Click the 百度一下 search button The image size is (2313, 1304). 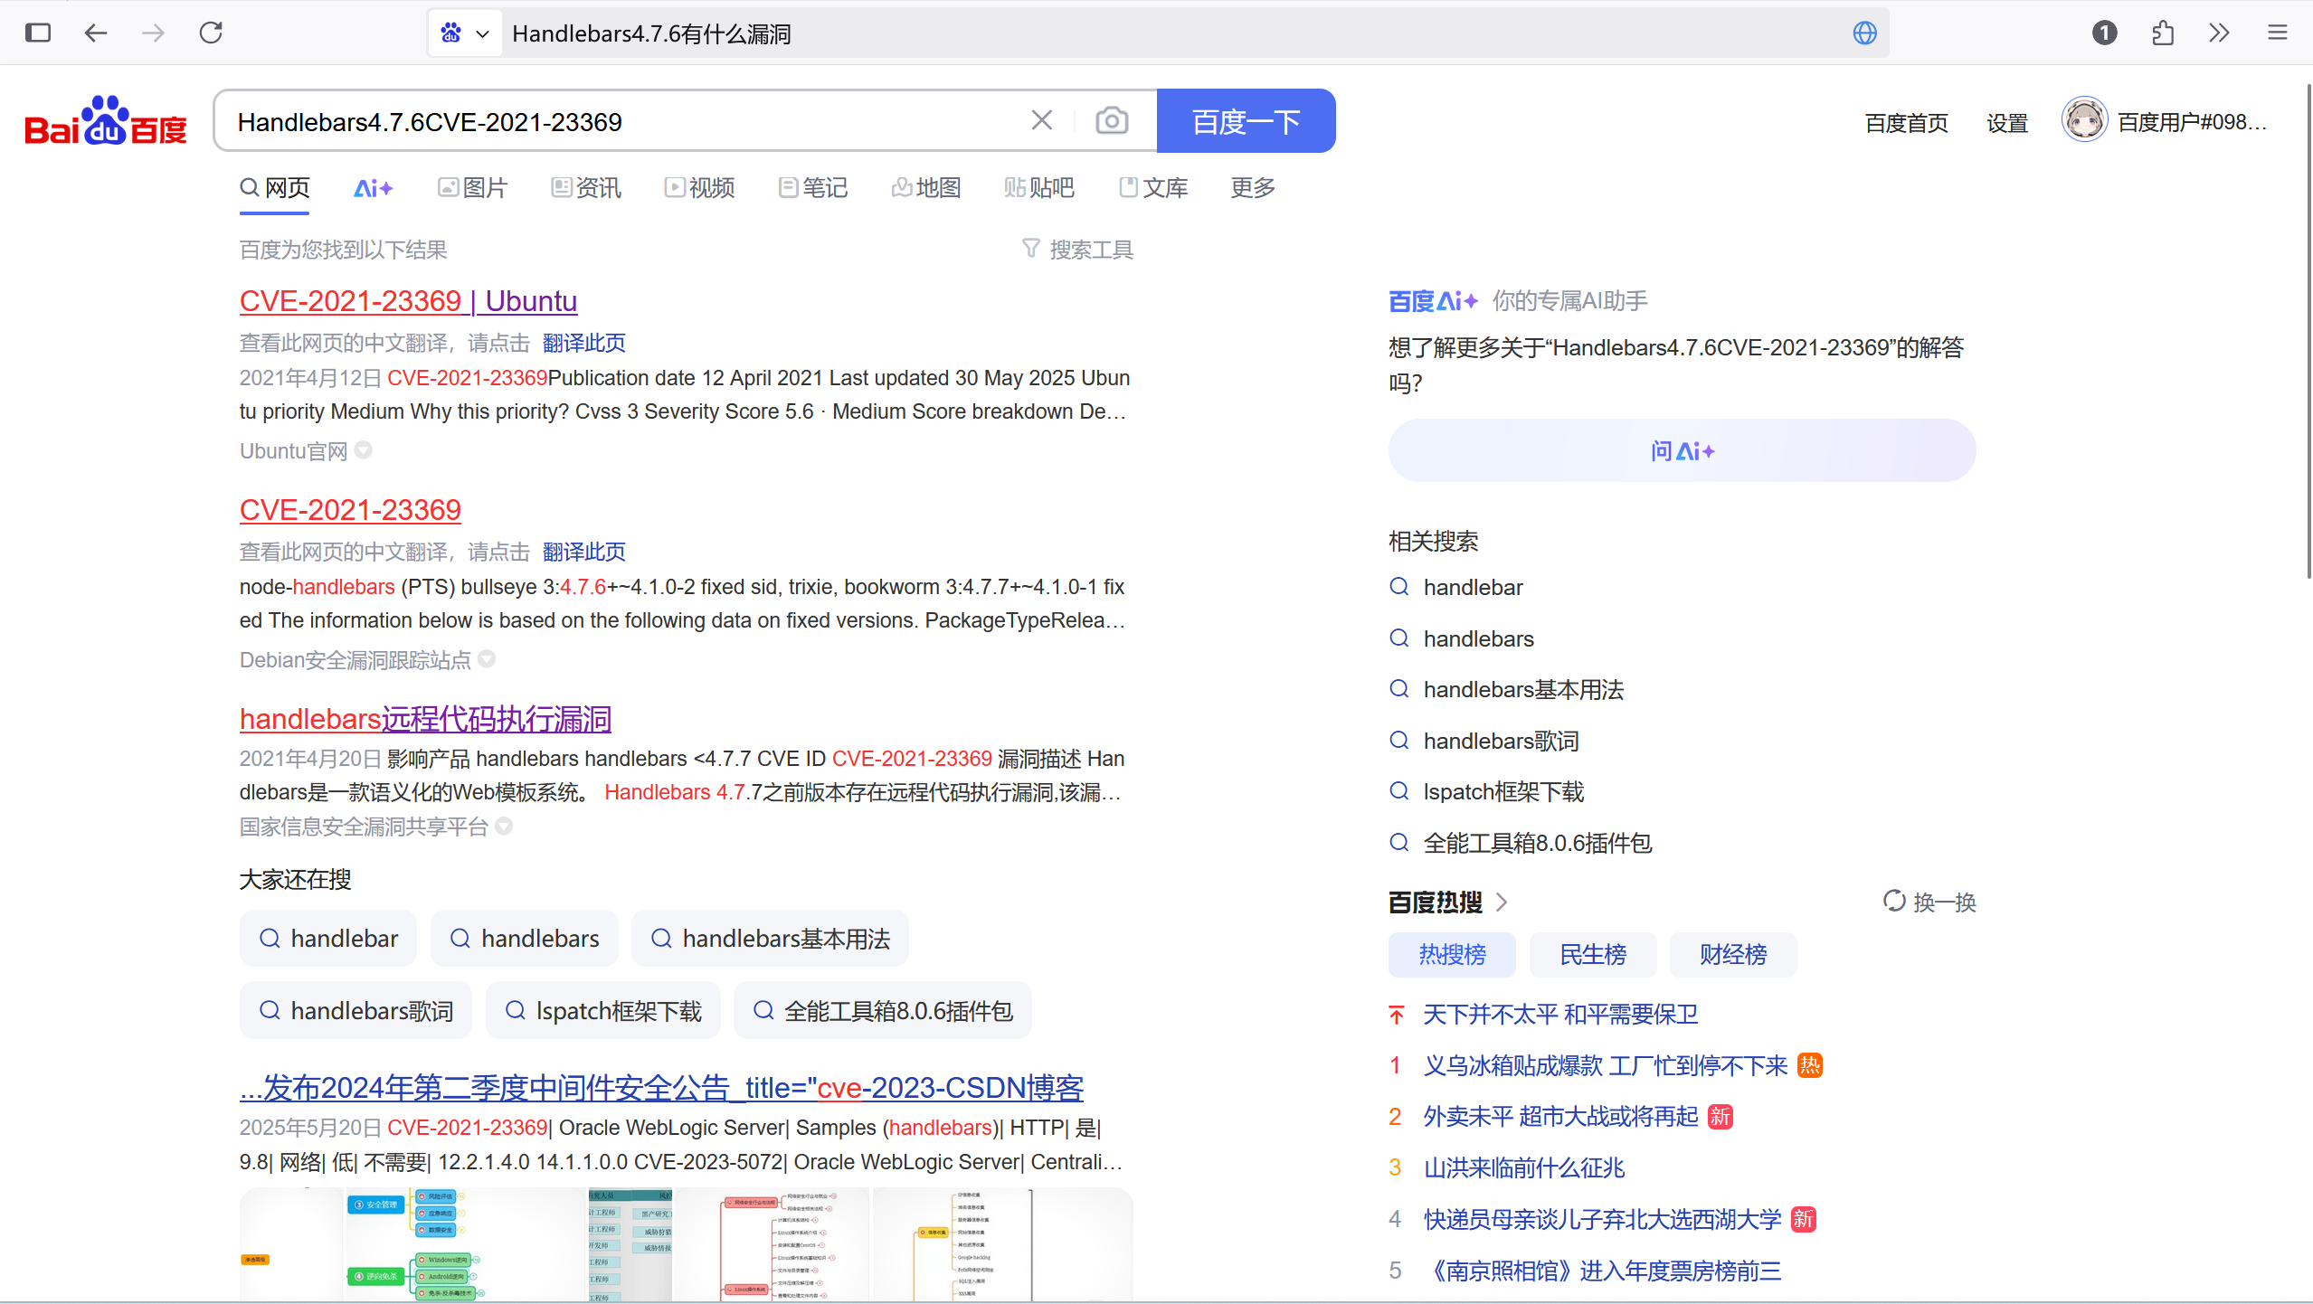[x=1246, y=121]
